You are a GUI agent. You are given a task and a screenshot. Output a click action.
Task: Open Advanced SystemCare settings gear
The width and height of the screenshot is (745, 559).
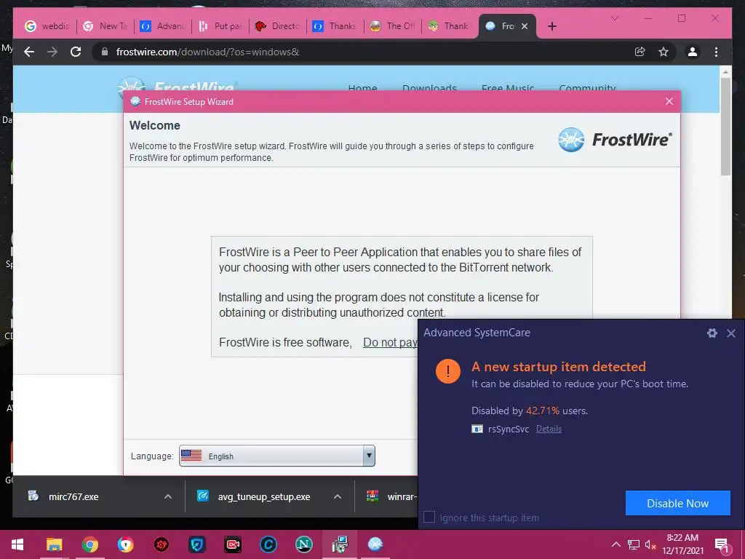pyautogui.click(x=712, y=333)
